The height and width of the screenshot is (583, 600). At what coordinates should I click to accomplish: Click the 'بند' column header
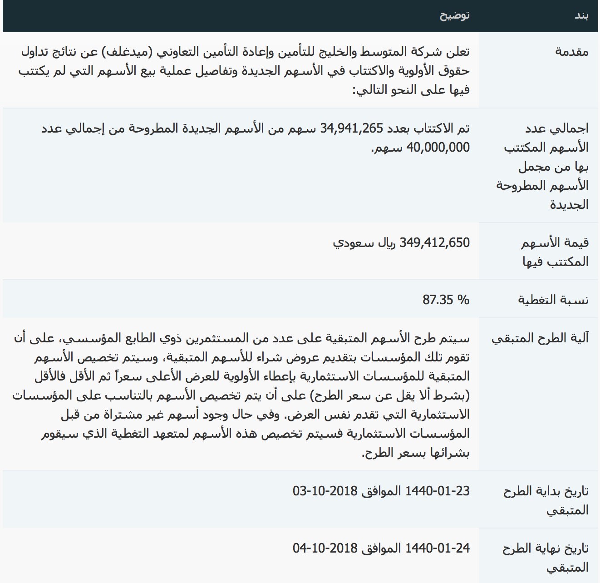tap(581, 15)
